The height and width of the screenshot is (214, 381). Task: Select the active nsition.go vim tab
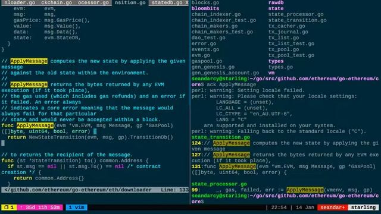pyautogui.click(x=130, y=2)
